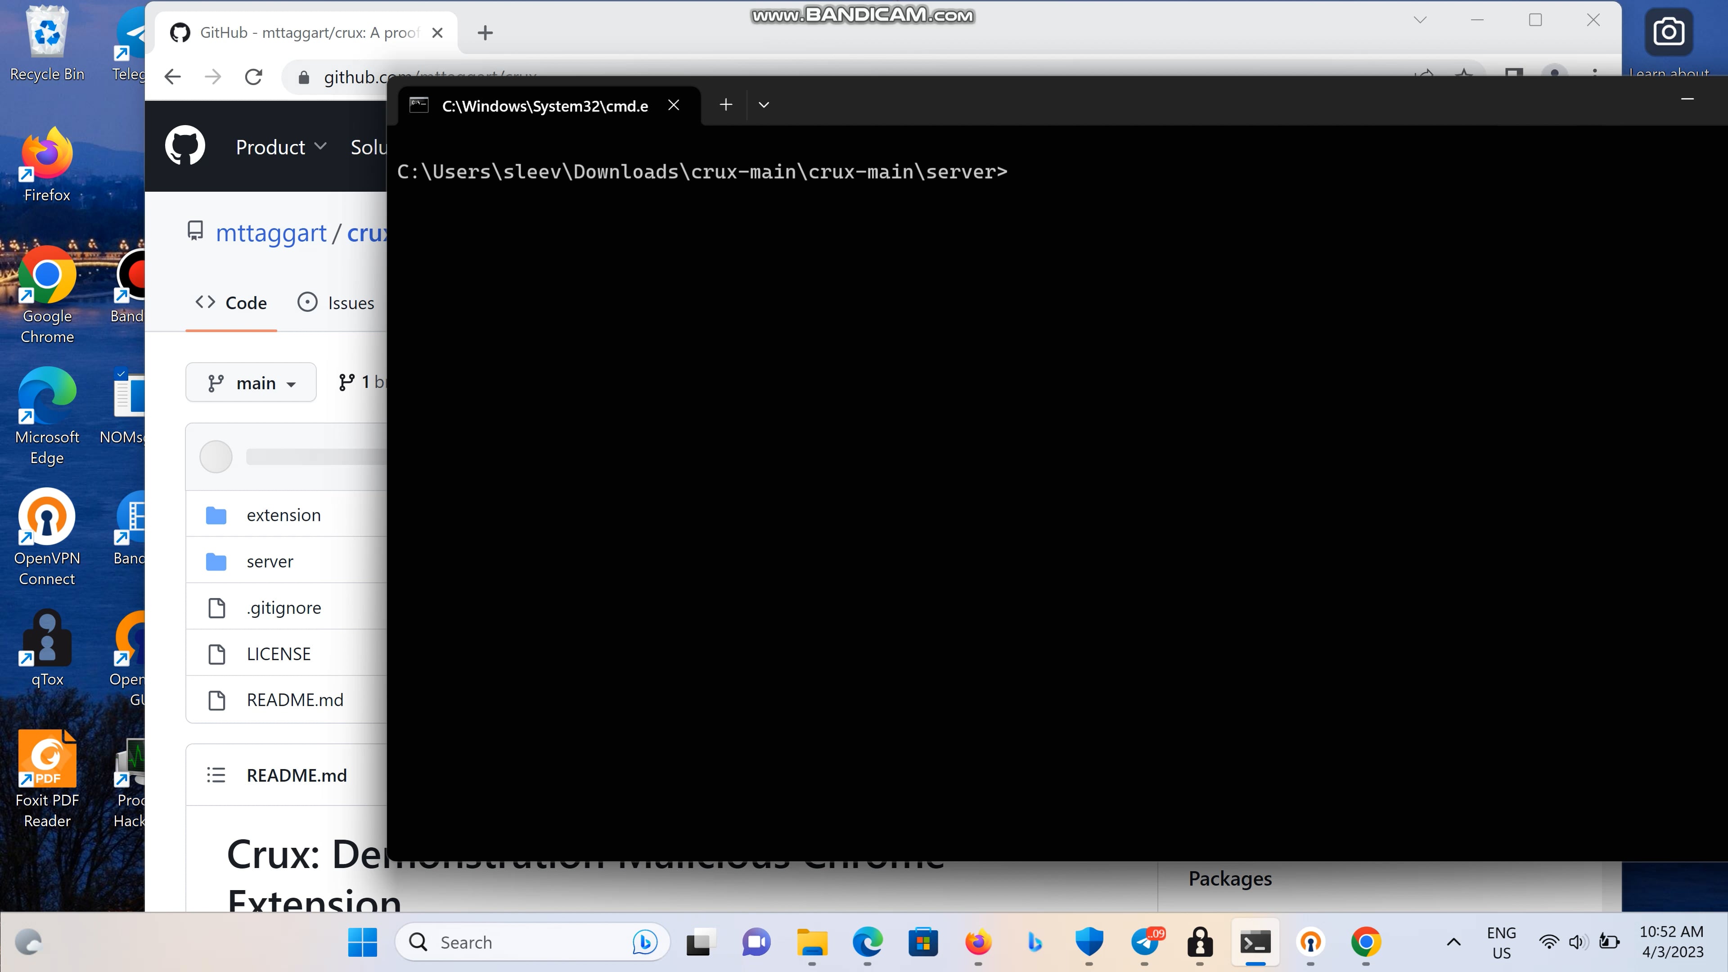The width and height of the screenshot is (1728, 972).
Task: Click the Bandicam screenshot camera icon
Action: [1668, 32]
